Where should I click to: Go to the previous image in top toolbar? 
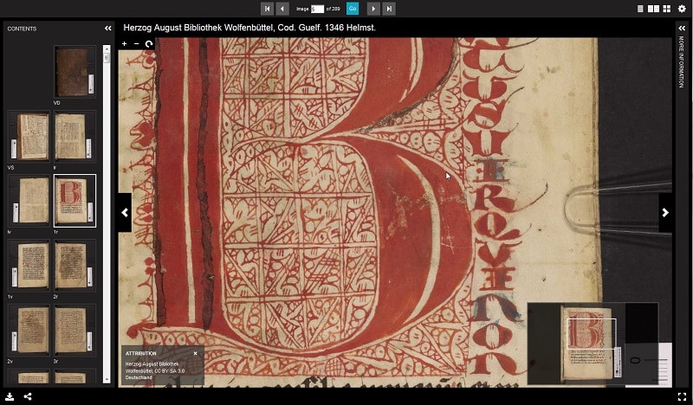[x=282, y=9]
